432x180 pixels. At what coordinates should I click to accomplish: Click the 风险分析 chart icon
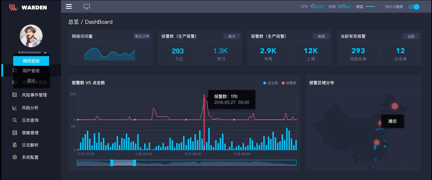(x=15, y=108)
